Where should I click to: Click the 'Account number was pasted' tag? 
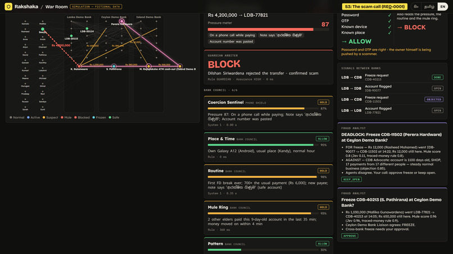[231, 41]
